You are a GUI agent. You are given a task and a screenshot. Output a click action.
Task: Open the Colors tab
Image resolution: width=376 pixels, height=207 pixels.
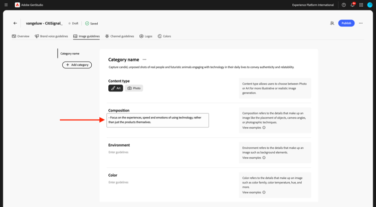point(164,36)
